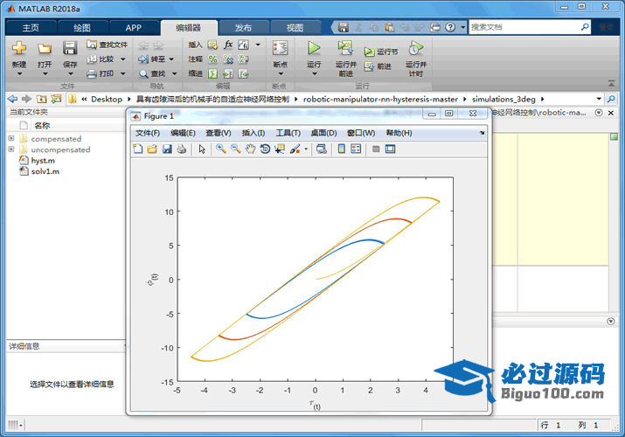Viewport: 625px width, 437px height.
Task: Click Run and Advance (运行并前进) icon
Action: pos(345,48)
